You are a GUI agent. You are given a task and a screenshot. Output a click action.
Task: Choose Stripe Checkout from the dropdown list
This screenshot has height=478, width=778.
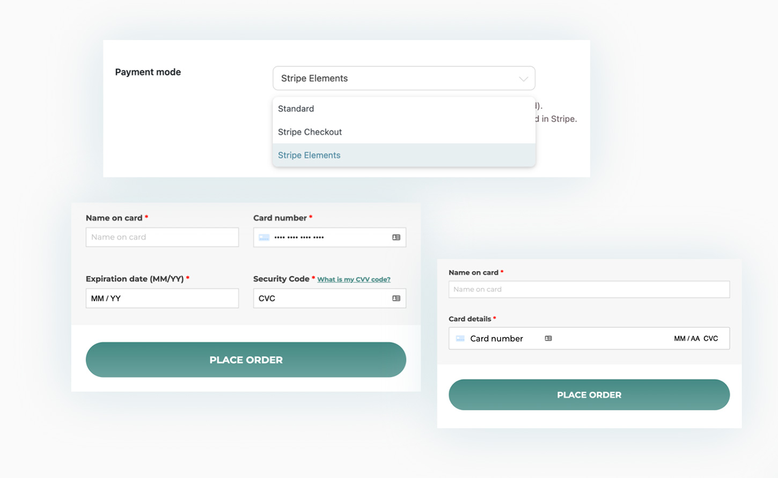pos(310,132)
